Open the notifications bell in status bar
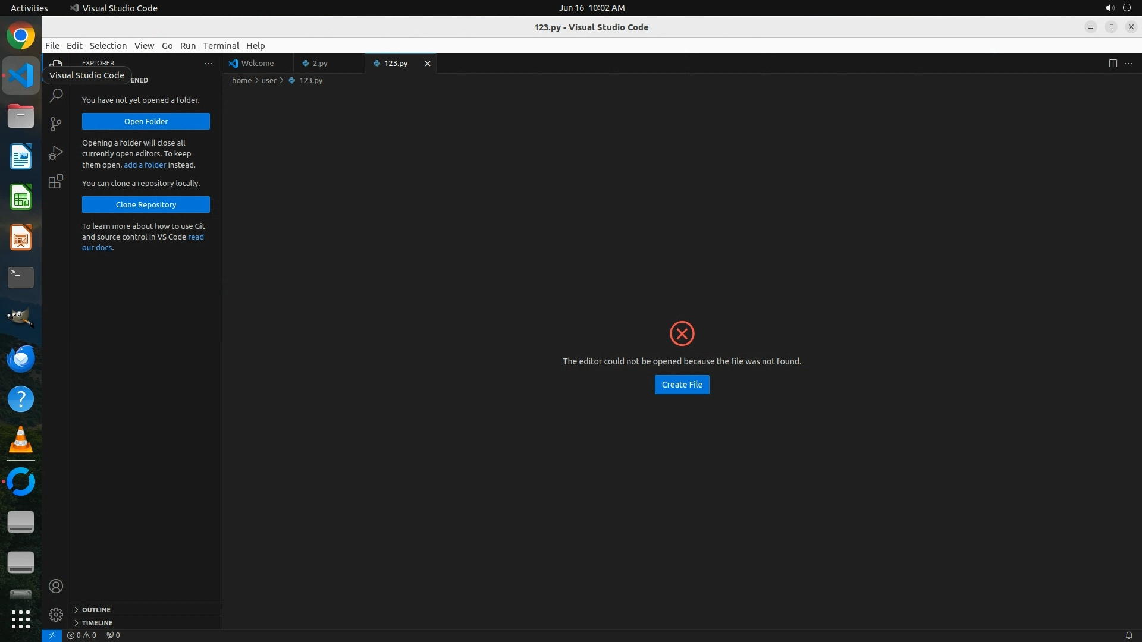 coord(1128,635)
